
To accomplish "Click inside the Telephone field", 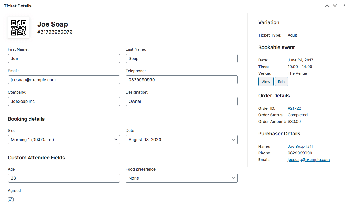I will pyautogui.click(x=181, y=80).
